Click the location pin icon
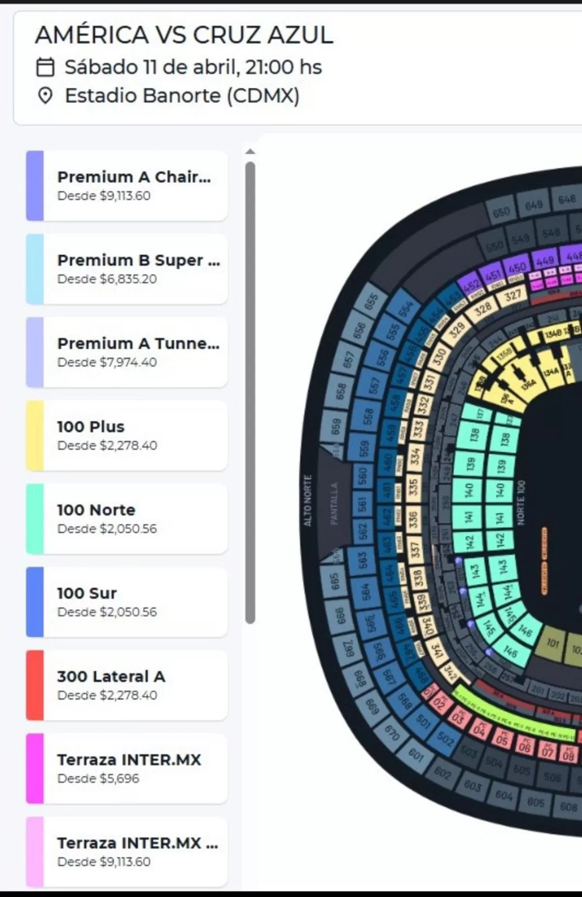This screenshot has height=897, width=582. 45,96
